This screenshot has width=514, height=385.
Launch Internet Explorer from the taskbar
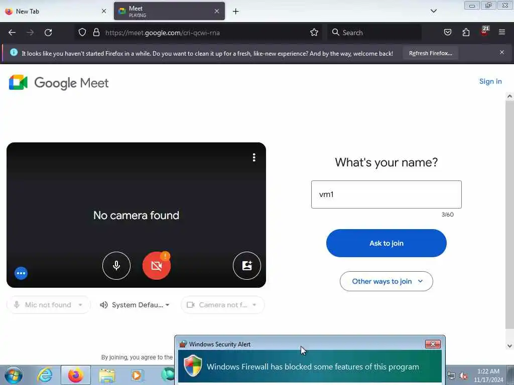tap(45, 375)
